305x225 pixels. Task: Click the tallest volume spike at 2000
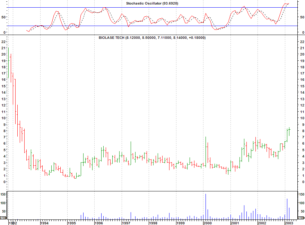[206, 207]
